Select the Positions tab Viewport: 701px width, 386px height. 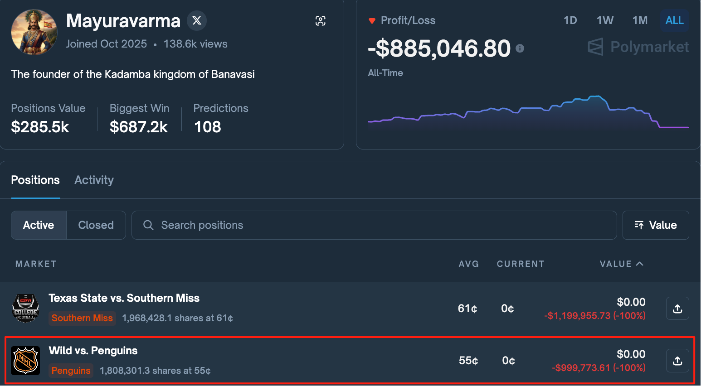35,180
